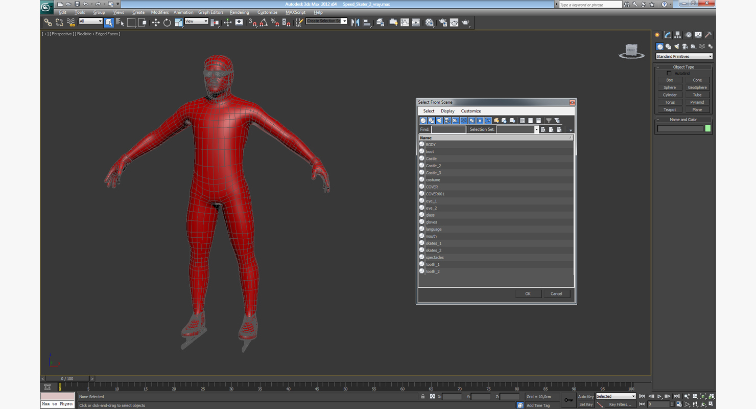Image resolution: width=756 pixels, height=409 pixels.
Task: Switch to the Hierarchy command panel tab
Action: (x=678, y=35)
